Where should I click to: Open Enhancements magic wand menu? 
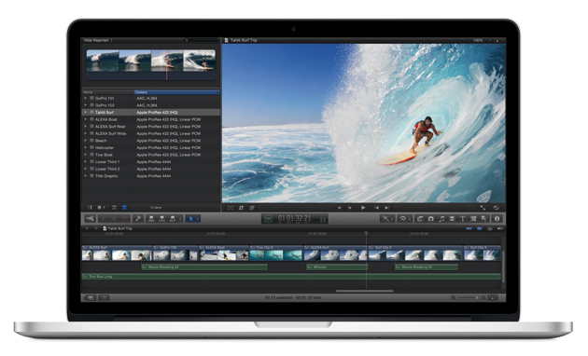pyautogui.click(x=387, y=219)
